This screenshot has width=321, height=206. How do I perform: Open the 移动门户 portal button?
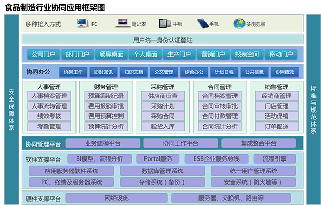pyautogui.click(x=281, y=55)
